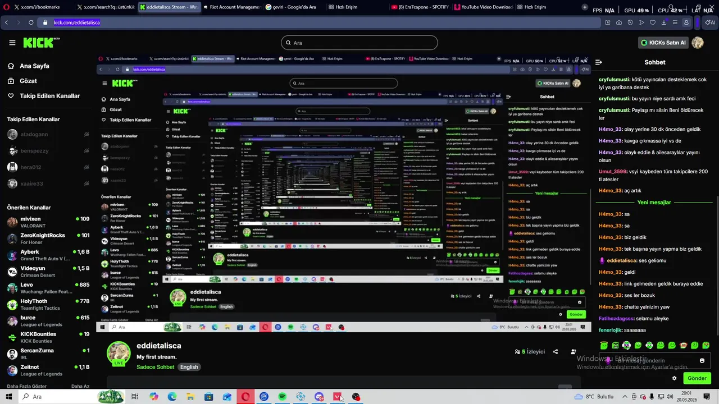Insert the first halo emote
The image size is (719, 404).
coord(604,345)
